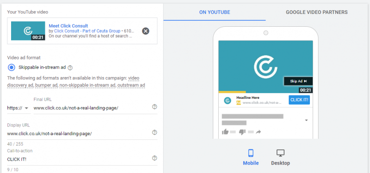This screenshot has height=173, width=370.
Task: Click the share arrow icon in preview
Action: point(259,132)
